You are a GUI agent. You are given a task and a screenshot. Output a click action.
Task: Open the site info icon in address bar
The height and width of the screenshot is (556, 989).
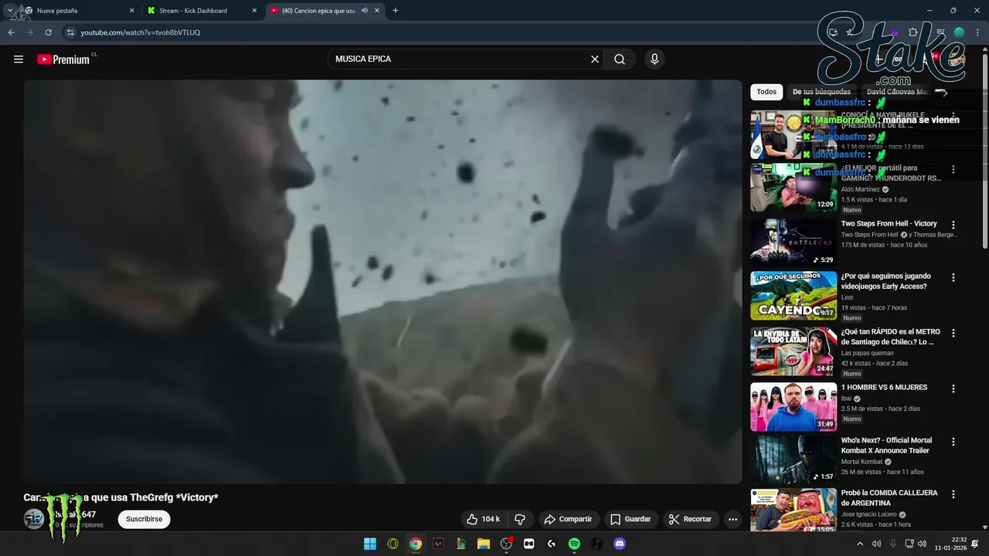70,32
